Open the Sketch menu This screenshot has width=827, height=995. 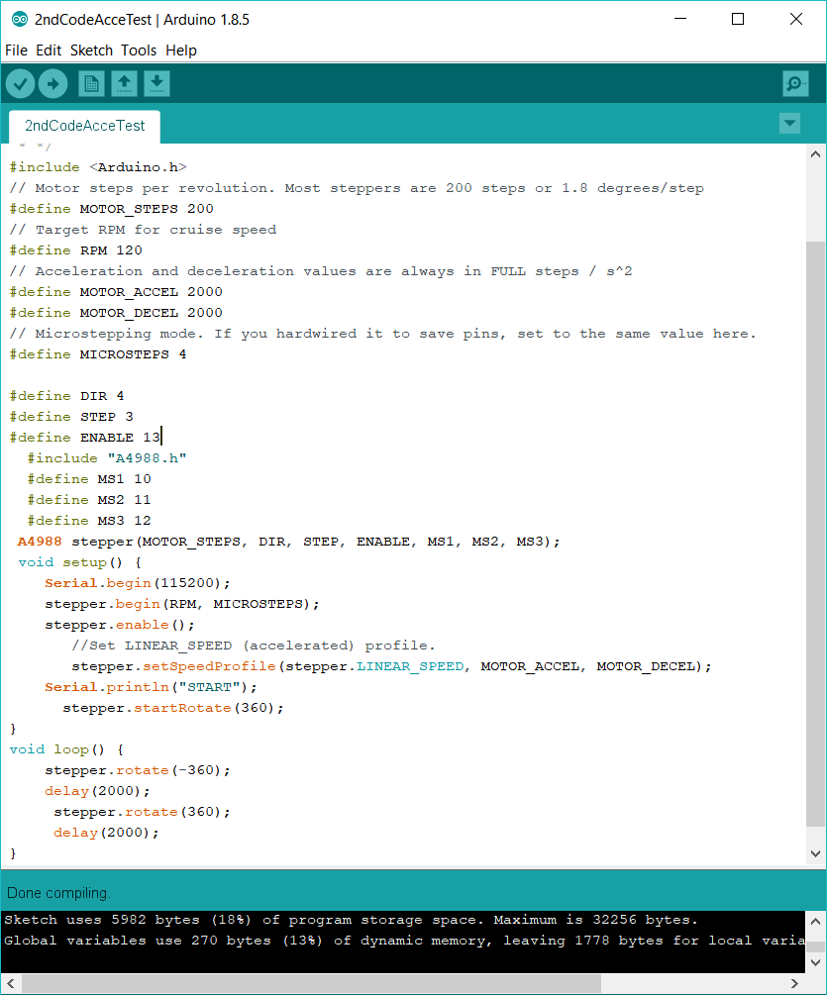pos(91,50)
